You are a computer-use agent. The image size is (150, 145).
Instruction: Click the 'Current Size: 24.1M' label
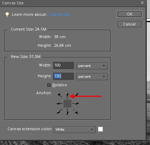[28, 29]
